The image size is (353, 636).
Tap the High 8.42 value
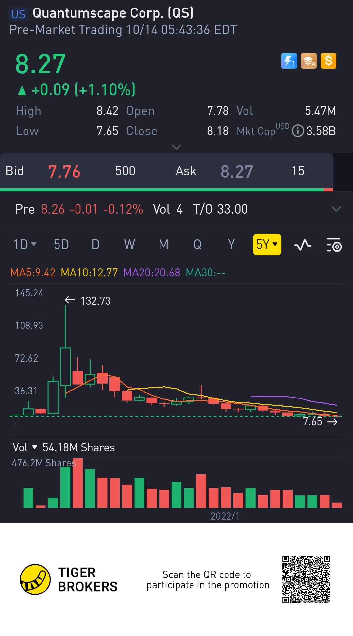coord(107,111)
